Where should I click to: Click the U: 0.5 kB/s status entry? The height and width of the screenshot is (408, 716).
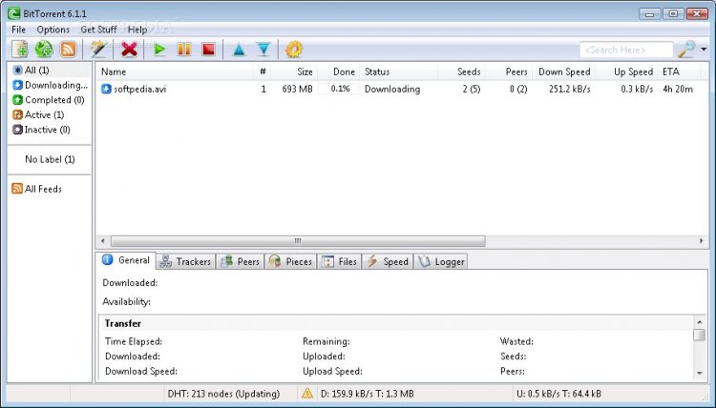558,394
